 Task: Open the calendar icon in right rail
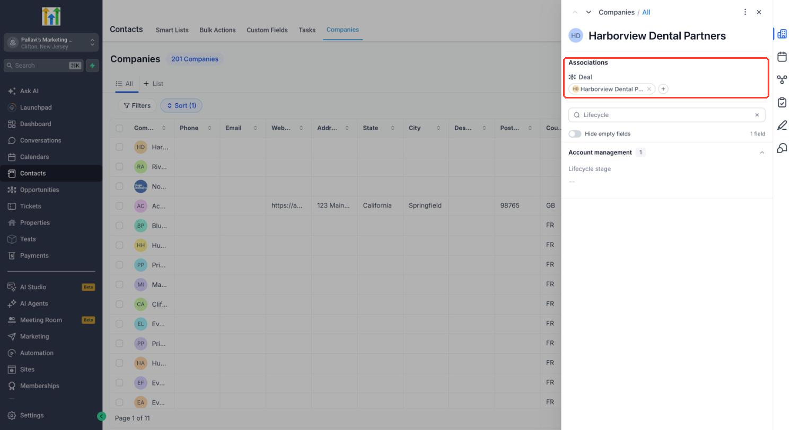point(782,57)
